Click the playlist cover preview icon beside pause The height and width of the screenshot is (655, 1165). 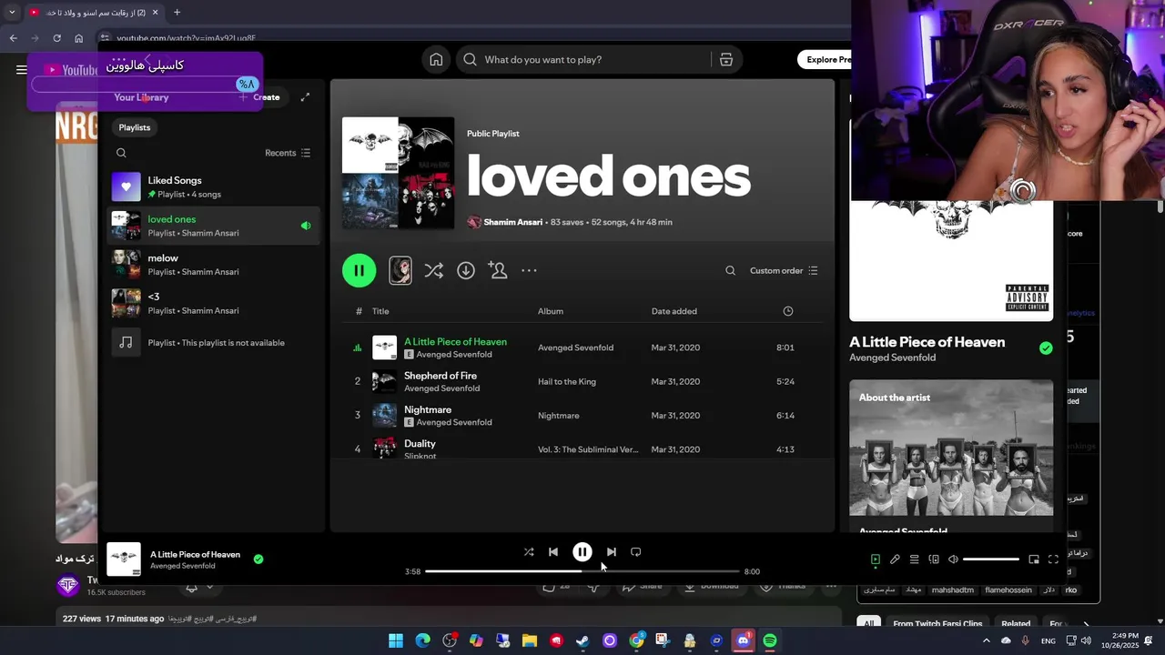click(400, 270)
